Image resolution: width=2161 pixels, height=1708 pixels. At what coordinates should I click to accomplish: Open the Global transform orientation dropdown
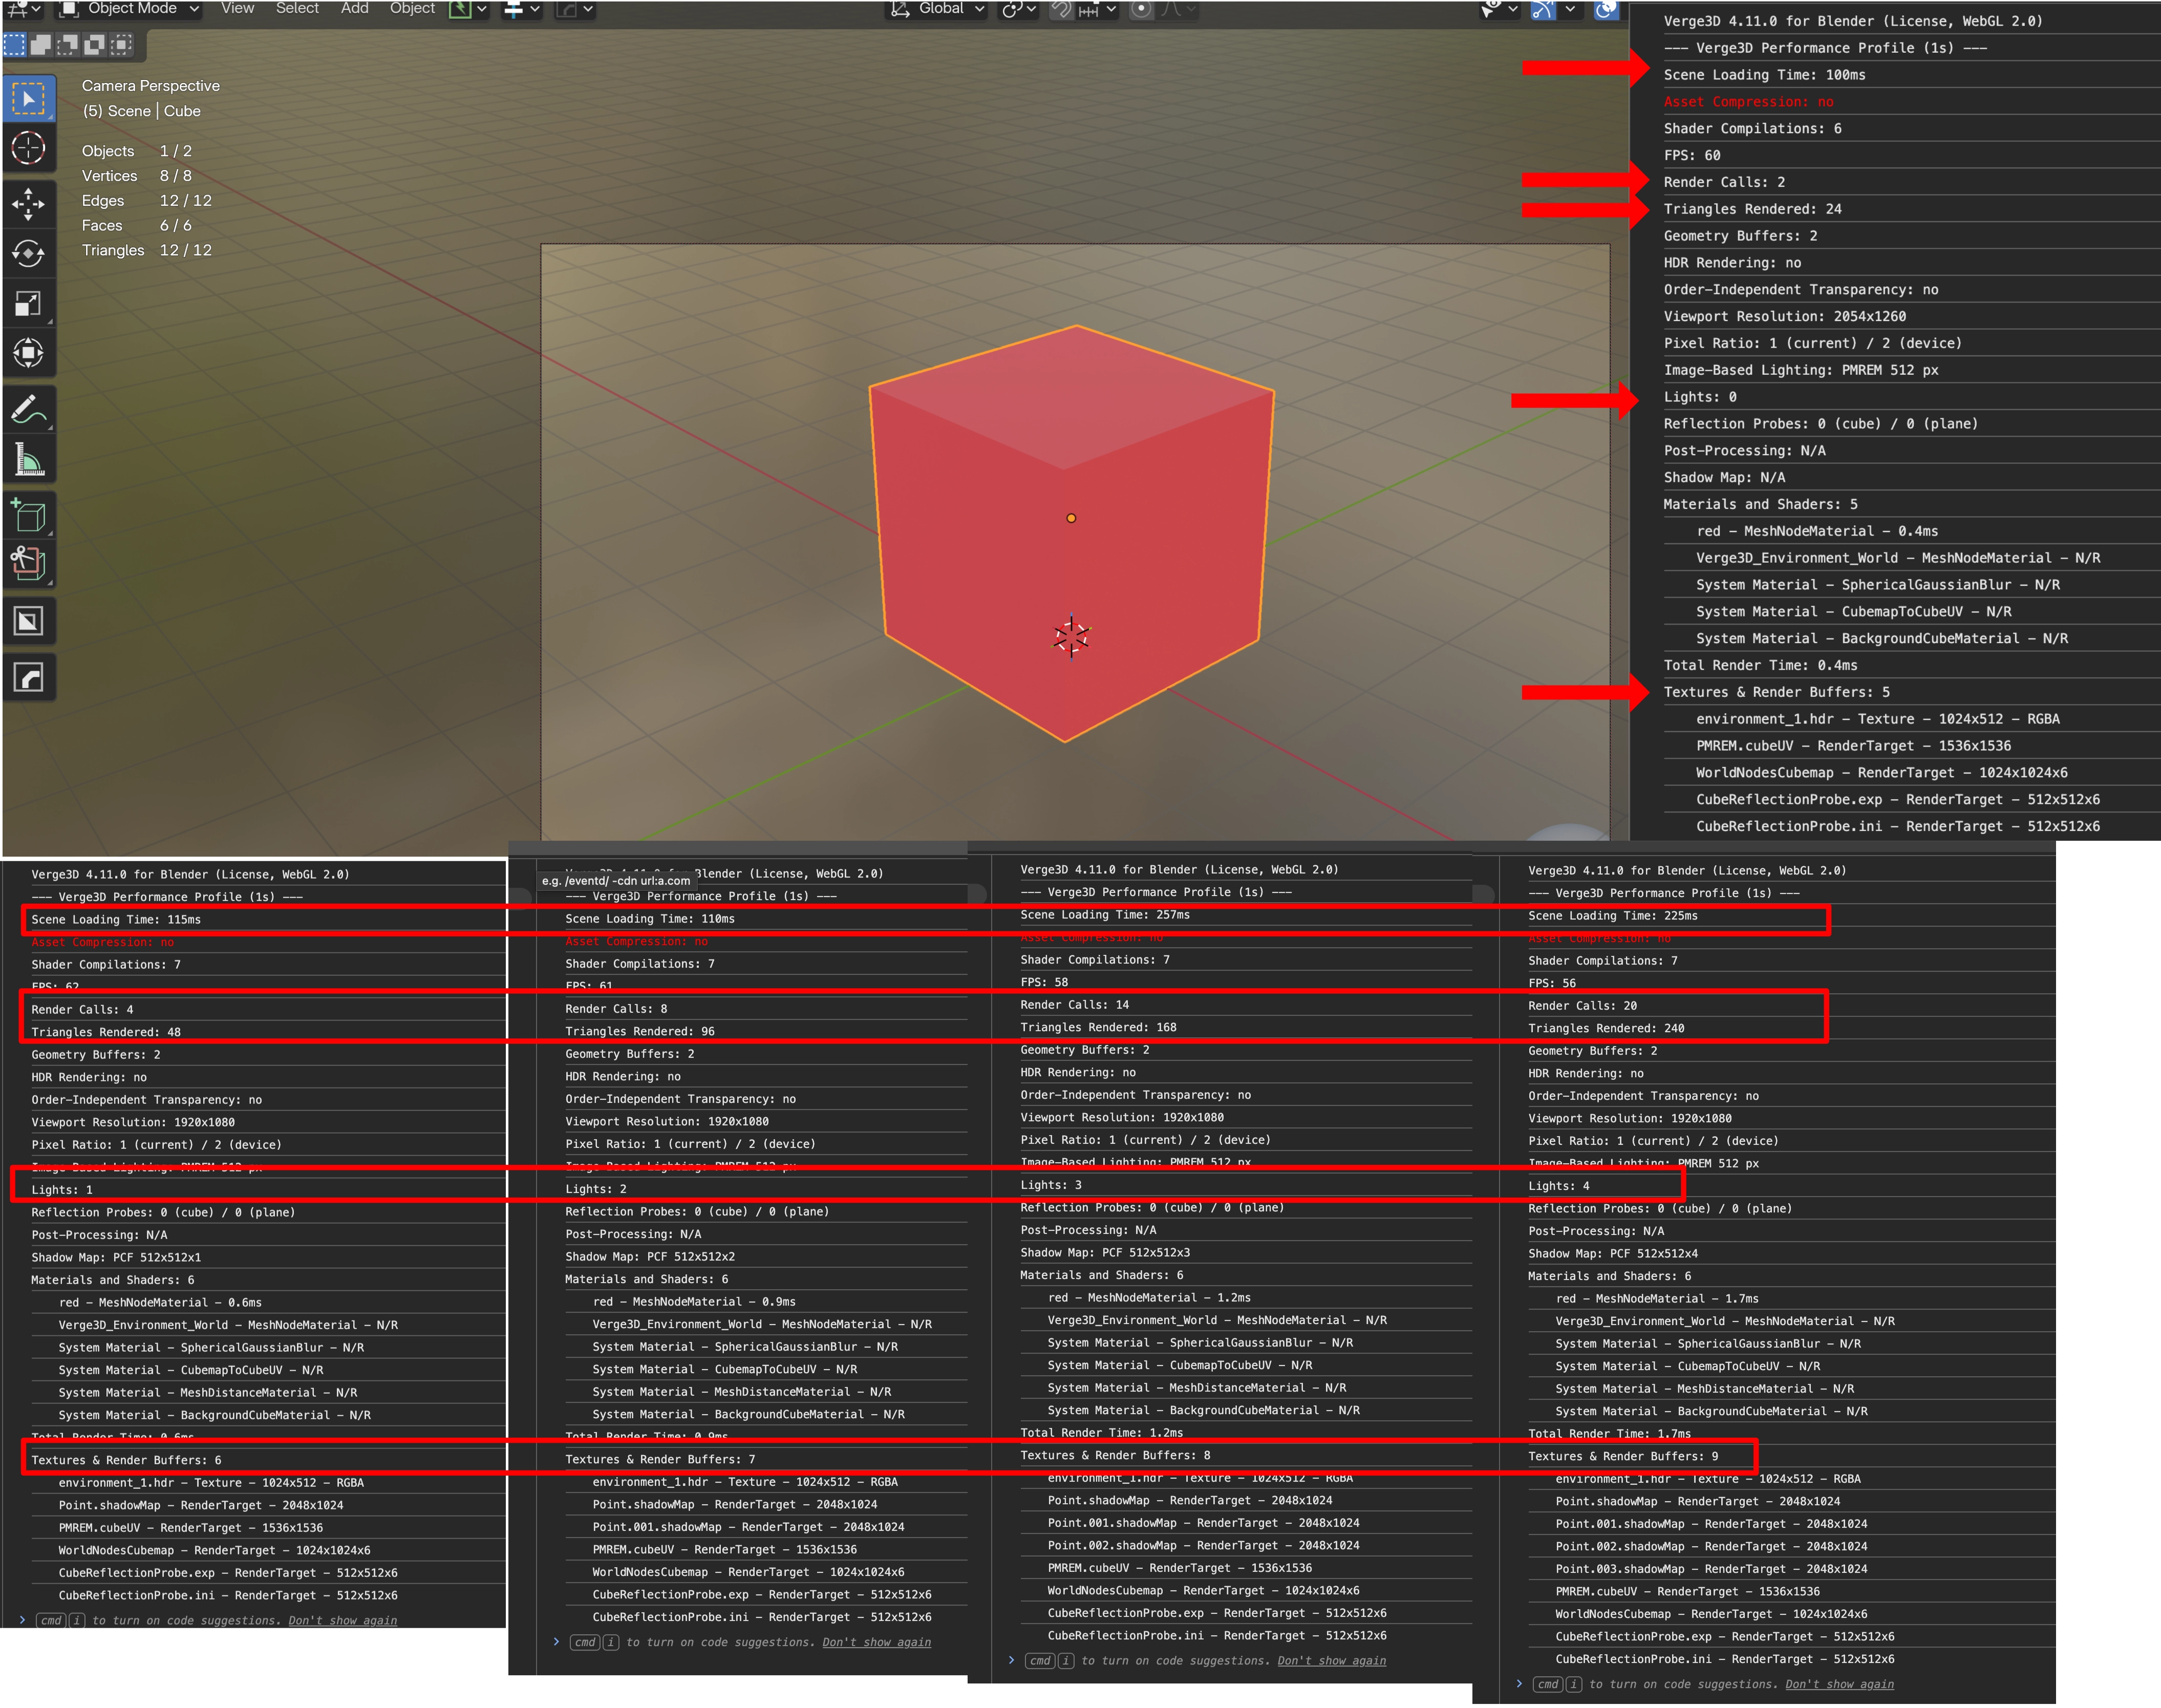[x=938, y=9]
